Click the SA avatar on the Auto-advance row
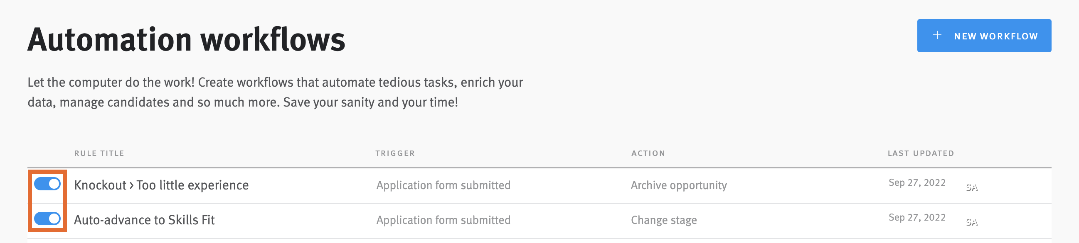 [972, 223]
